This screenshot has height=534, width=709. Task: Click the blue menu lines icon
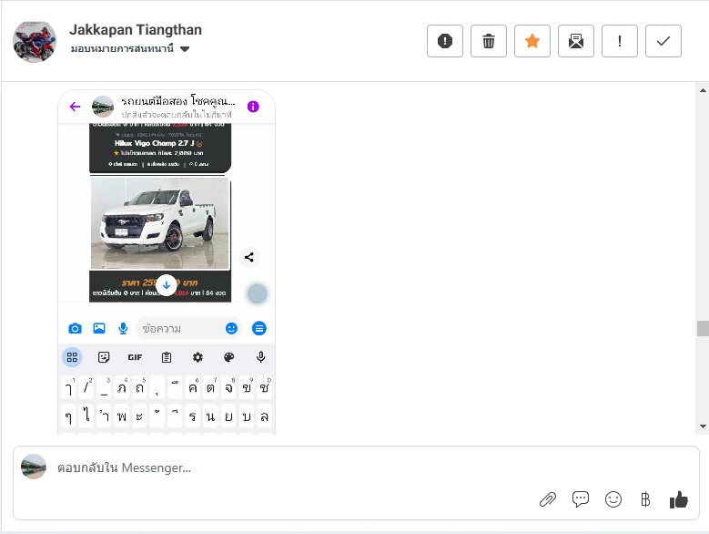(259, 329)
